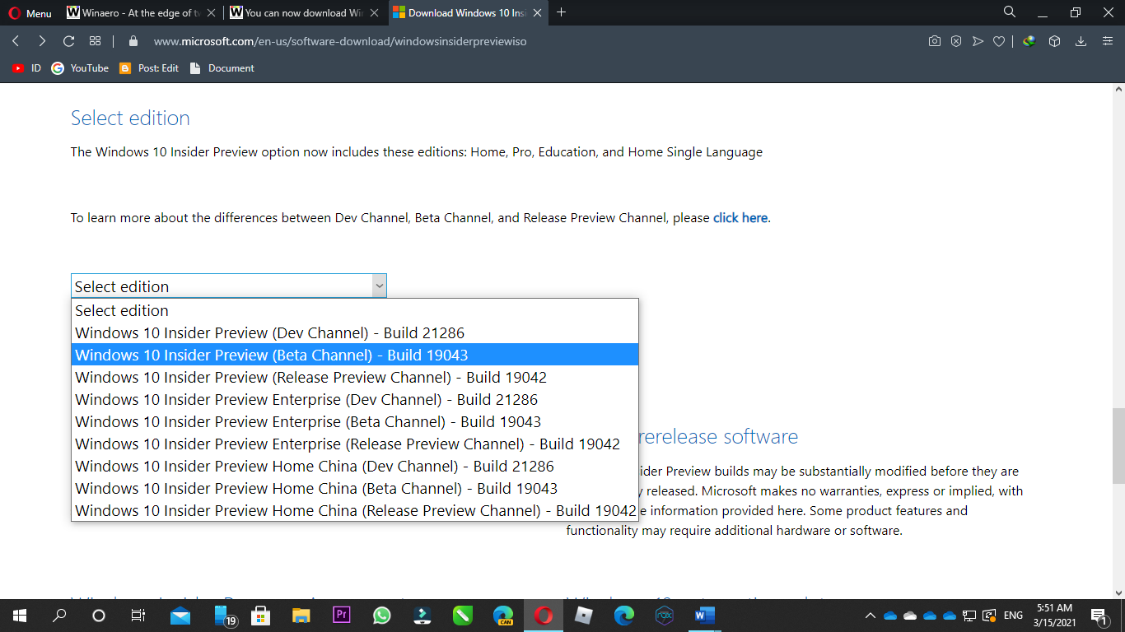
Task: Go back to the previous page
Action: (x=16, y=41)
